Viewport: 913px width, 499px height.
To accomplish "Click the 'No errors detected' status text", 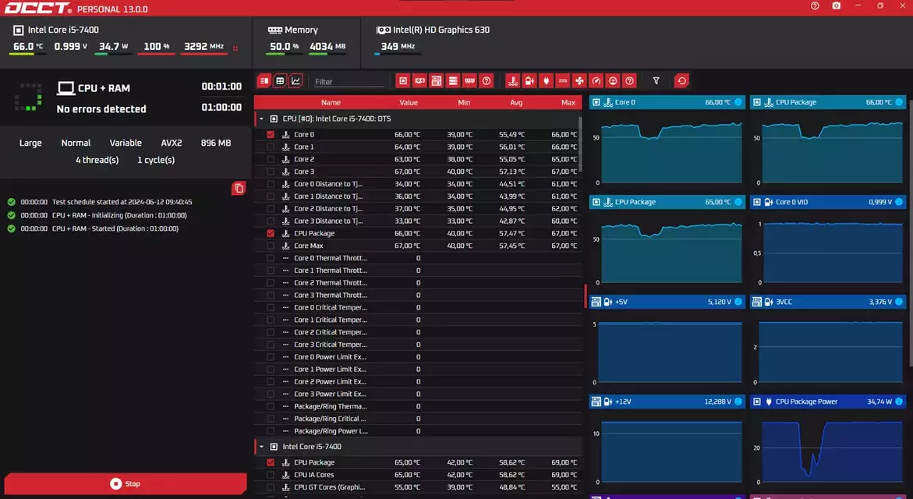I will click(x=101, y=109).
